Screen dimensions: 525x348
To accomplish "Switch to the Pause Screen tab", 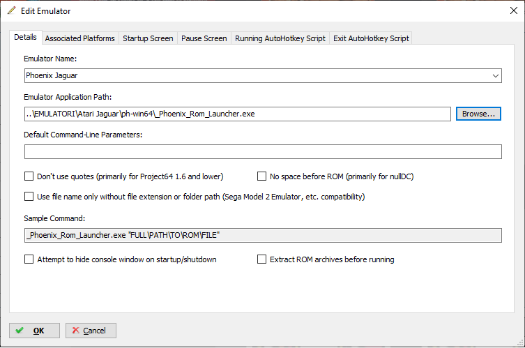I will coord(204,38).
